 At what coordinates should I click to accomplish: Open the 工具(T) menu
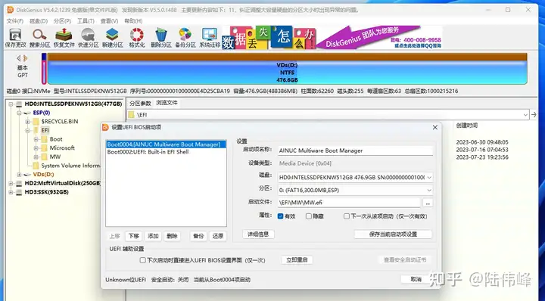click(86, 21)
